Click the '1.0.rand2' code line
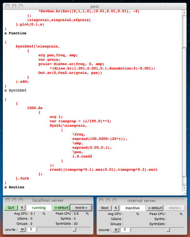This screenshot has height=237, width=190. [82, 156]
